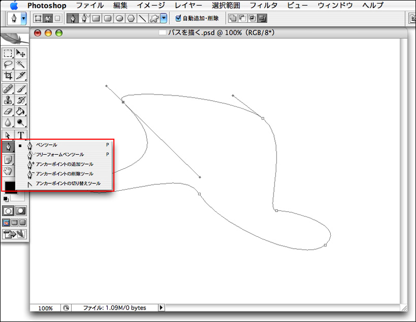
Task: Choose フリーフォームペンツール from the flyout
Action: coord(59,154)
